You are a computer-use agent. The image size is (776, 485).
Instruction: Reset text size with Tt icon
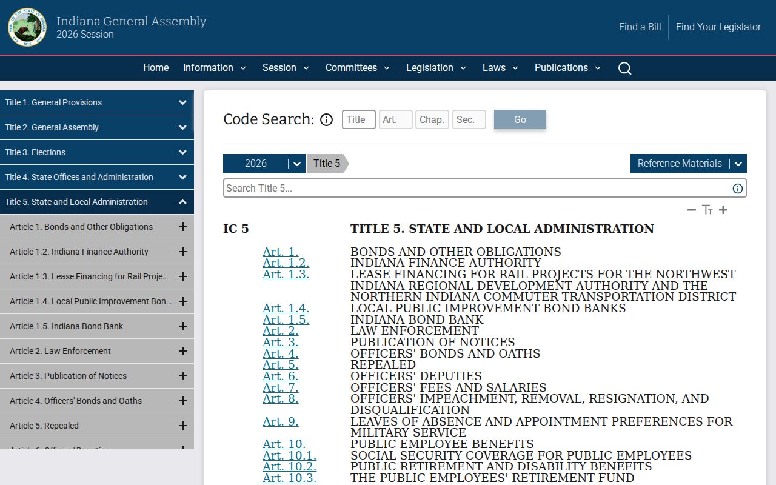click(x=707, y=210)
